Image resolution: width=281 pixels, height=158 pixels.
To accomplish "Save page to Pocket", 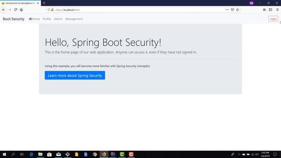I will coord(232,10).
